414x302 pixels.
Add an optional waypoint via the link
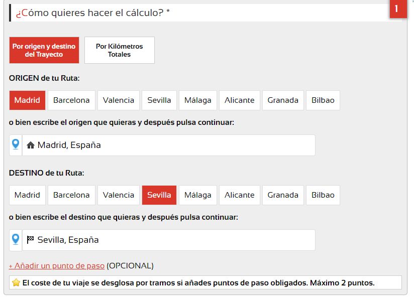57,266
